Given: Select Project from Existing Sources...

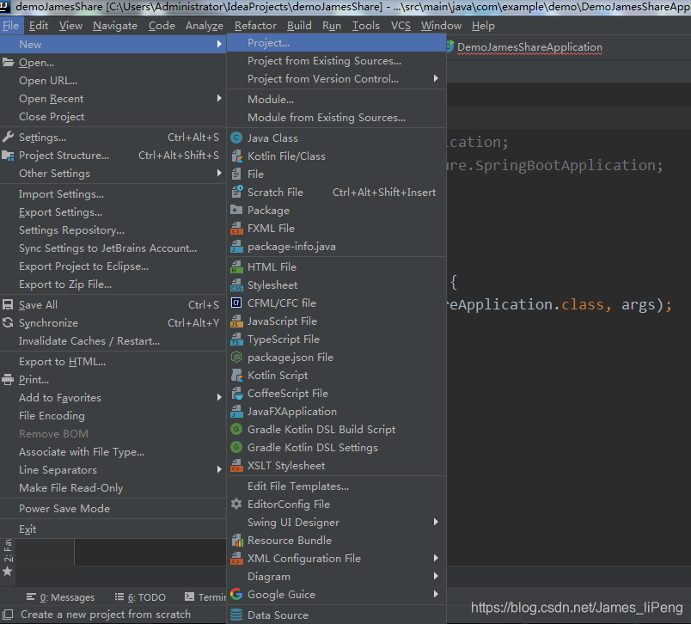Looking at the screenshot, I should coord(337,61).
